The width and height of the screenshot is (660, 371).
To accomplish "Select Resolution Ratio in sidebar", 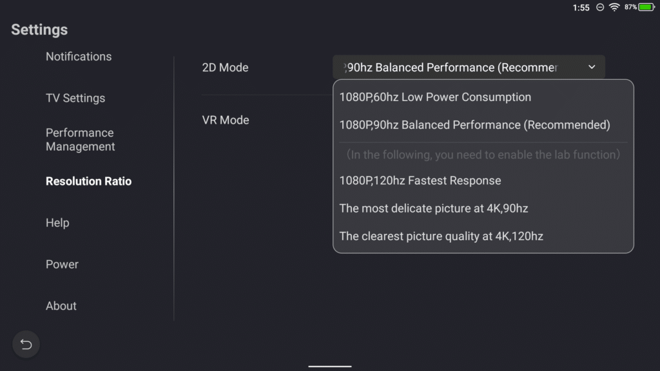I will [88, 181].
